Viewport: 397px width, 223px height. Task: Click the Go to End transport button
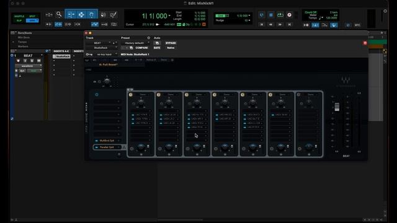(289, 25)
